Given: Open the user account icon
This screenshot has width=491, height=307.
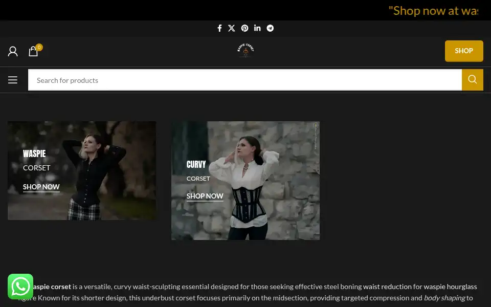Looking at the screenshot, I should click(x=13, y=51).
